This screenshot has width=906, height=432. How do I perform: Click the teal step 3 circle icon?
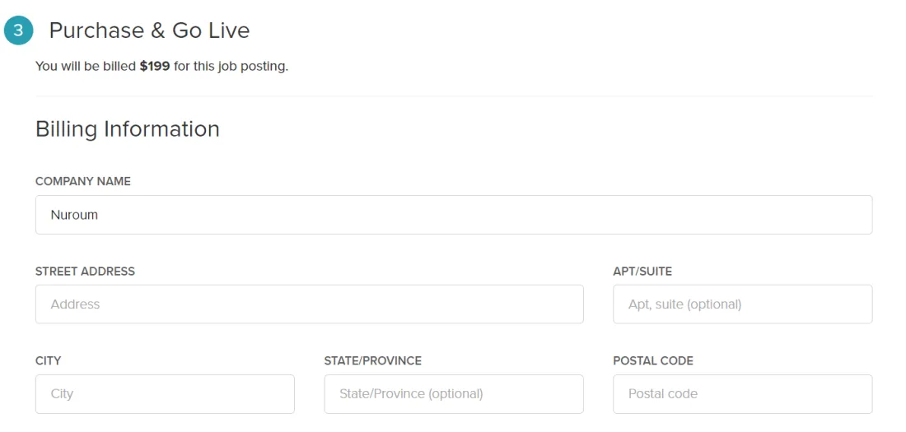point(18,30)
